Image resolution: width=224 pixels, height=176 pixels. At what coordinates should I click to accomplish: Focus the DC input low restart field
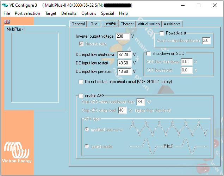pyautogui.click(x=124, y=63)
